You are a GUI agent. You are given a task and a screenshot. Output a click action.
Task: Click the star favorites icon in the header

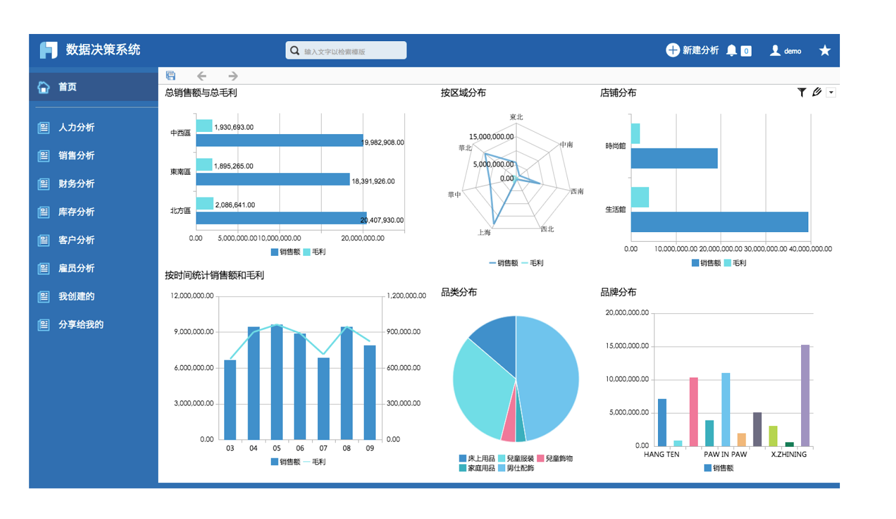tap(826, 51)
